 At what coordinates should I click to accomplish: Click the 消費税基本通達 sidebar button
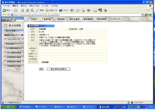coord(14,62)
